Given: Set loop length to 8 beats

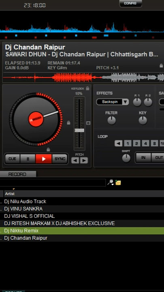Looking at the screenshot, I should 154,144.
